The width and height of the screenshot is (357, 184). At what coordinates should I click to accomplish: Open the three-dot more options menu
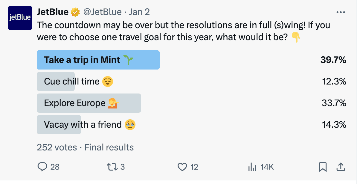pyautogui.click(x=341, y=12)
